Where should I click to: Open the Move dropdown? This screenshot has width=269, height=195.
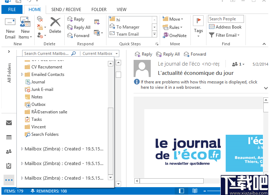173,19
